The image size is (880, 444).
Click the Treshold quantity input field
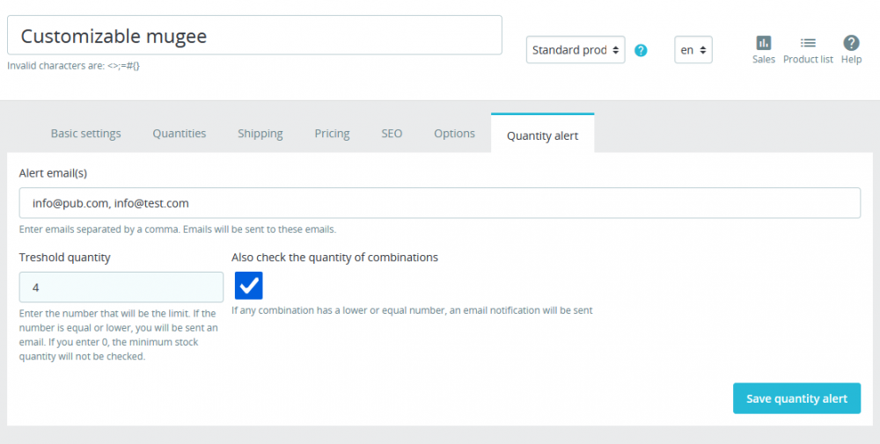point(121,288)
